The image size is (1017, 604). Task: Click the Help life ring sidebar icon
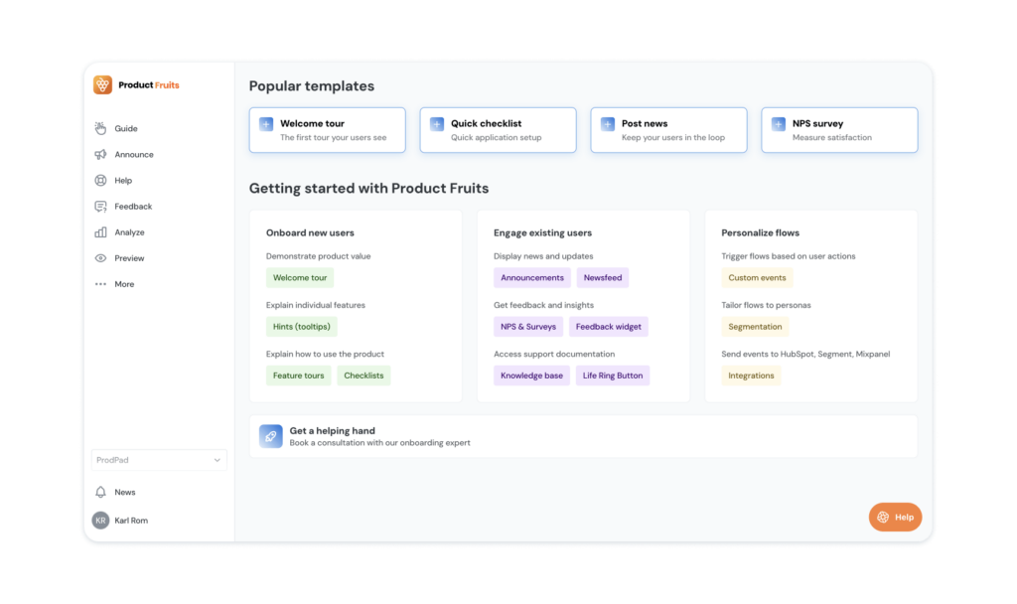[100, 181]
